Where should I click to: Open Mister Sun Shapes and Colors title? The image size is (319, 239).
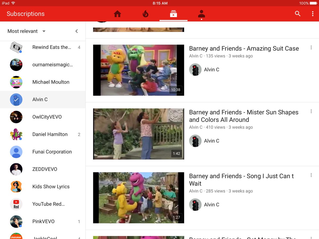coord(244,116)
